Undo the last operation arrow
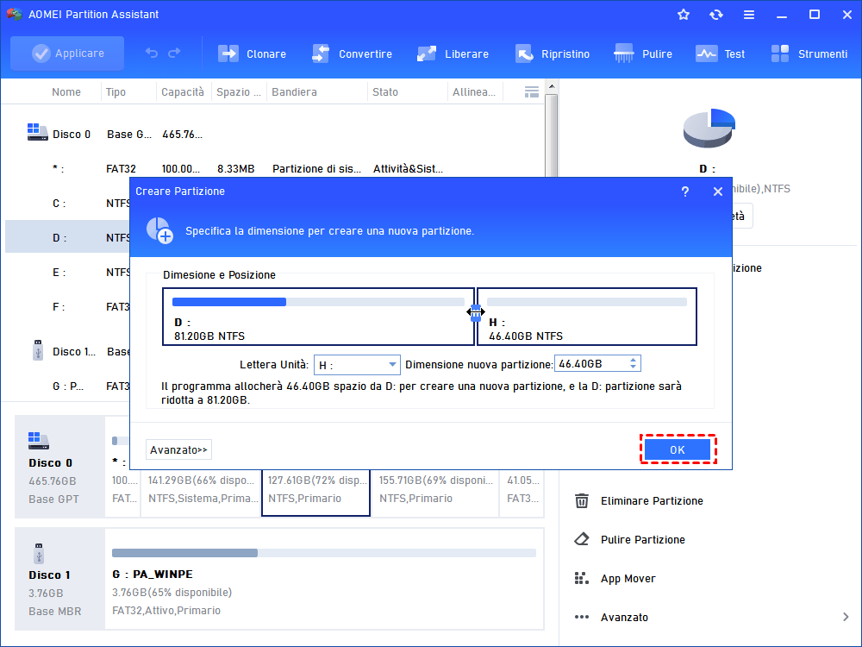862x647 pixels. 151,53
